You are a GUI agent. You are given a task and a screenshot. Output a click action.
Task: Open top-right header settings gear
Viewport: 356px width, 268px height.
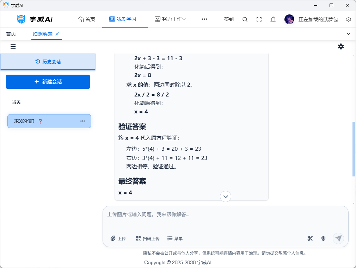pyautogui.click(x=349, y=19)
